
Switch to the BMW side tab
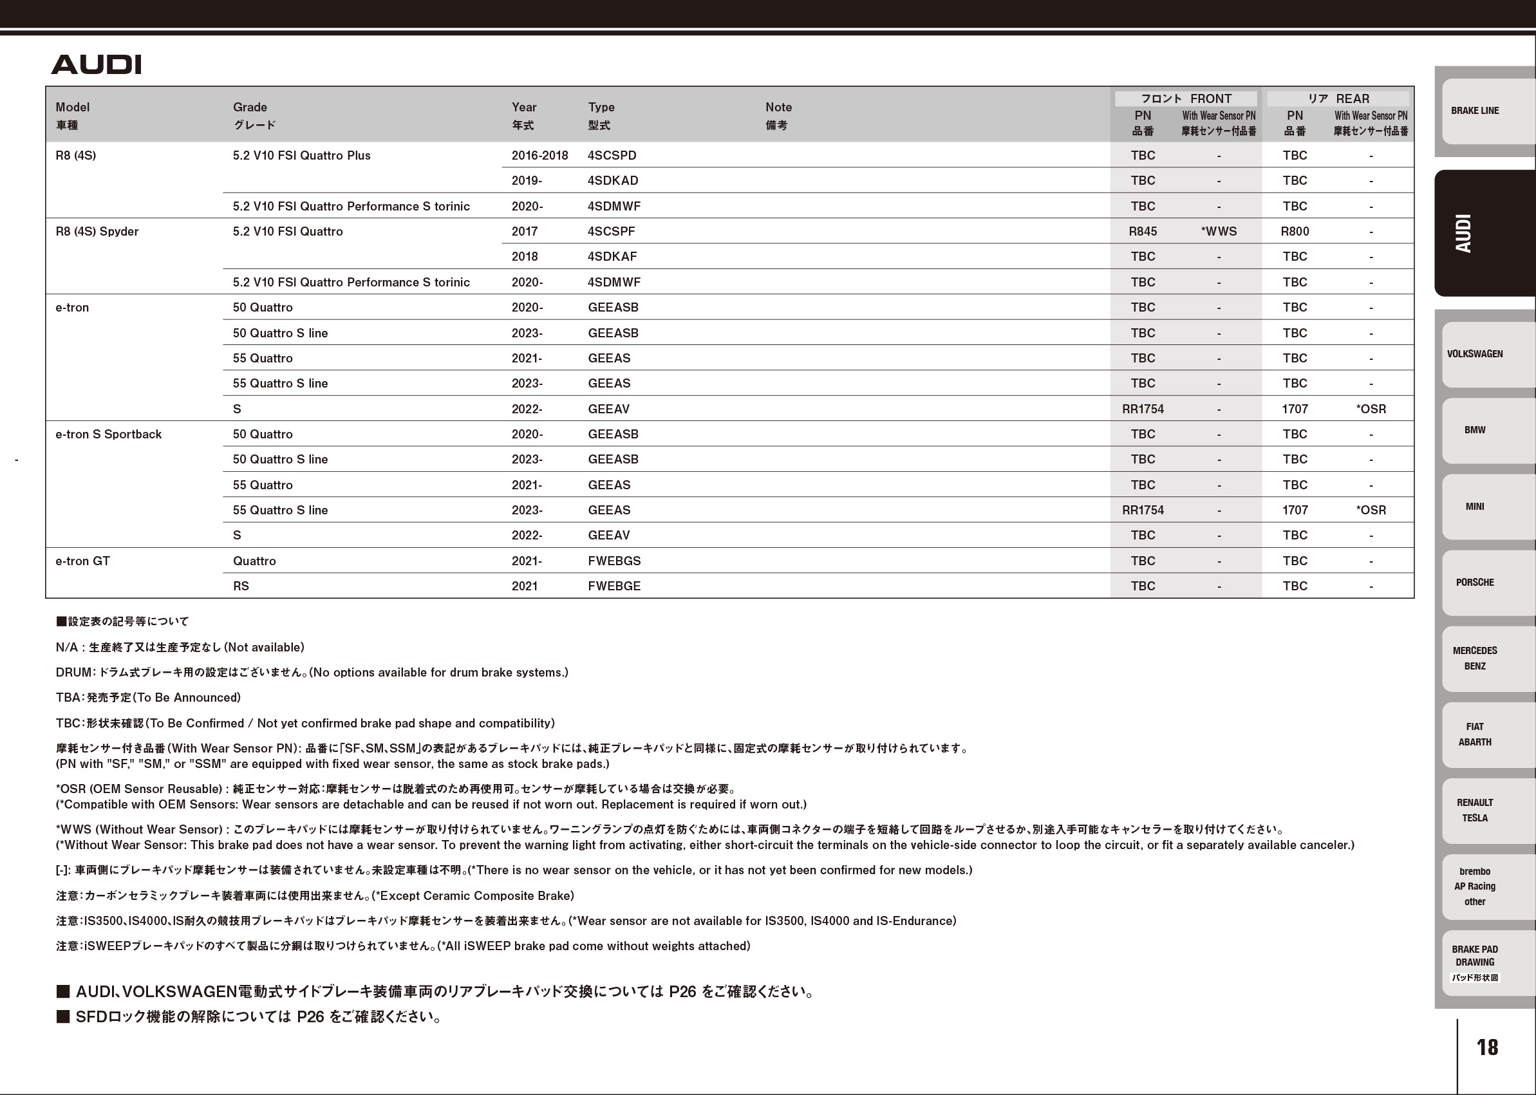pos(1488,430)
